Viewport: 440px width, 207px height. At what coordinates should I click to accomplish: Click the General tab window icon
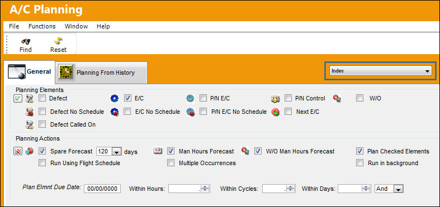pyautogui.click(x=17, y=72)
